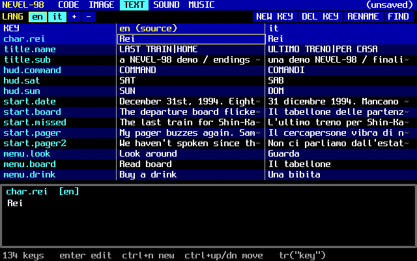Viewport: 417px width, 261px height.
Task: Click the Italian 'Rei' cell
Action: click(341, 39)
